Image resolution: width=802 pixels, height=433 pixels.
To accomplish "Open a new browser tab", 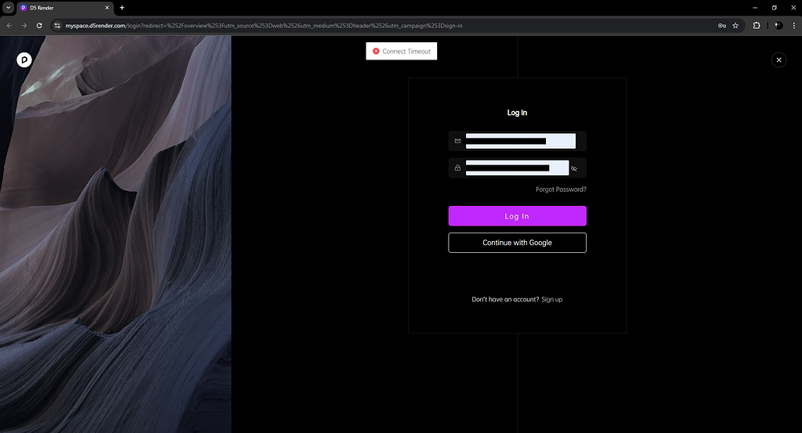I will coord(121,8).
